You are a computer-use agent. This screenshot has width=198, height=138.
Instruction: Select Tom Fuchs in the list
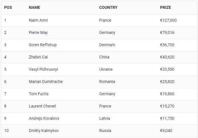click(38, 94)
